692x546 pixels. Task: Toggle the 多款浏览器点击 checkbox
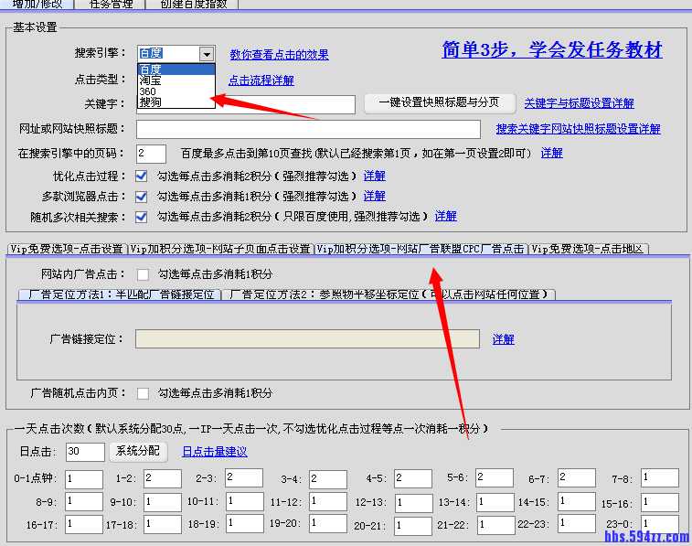(142, 196)
